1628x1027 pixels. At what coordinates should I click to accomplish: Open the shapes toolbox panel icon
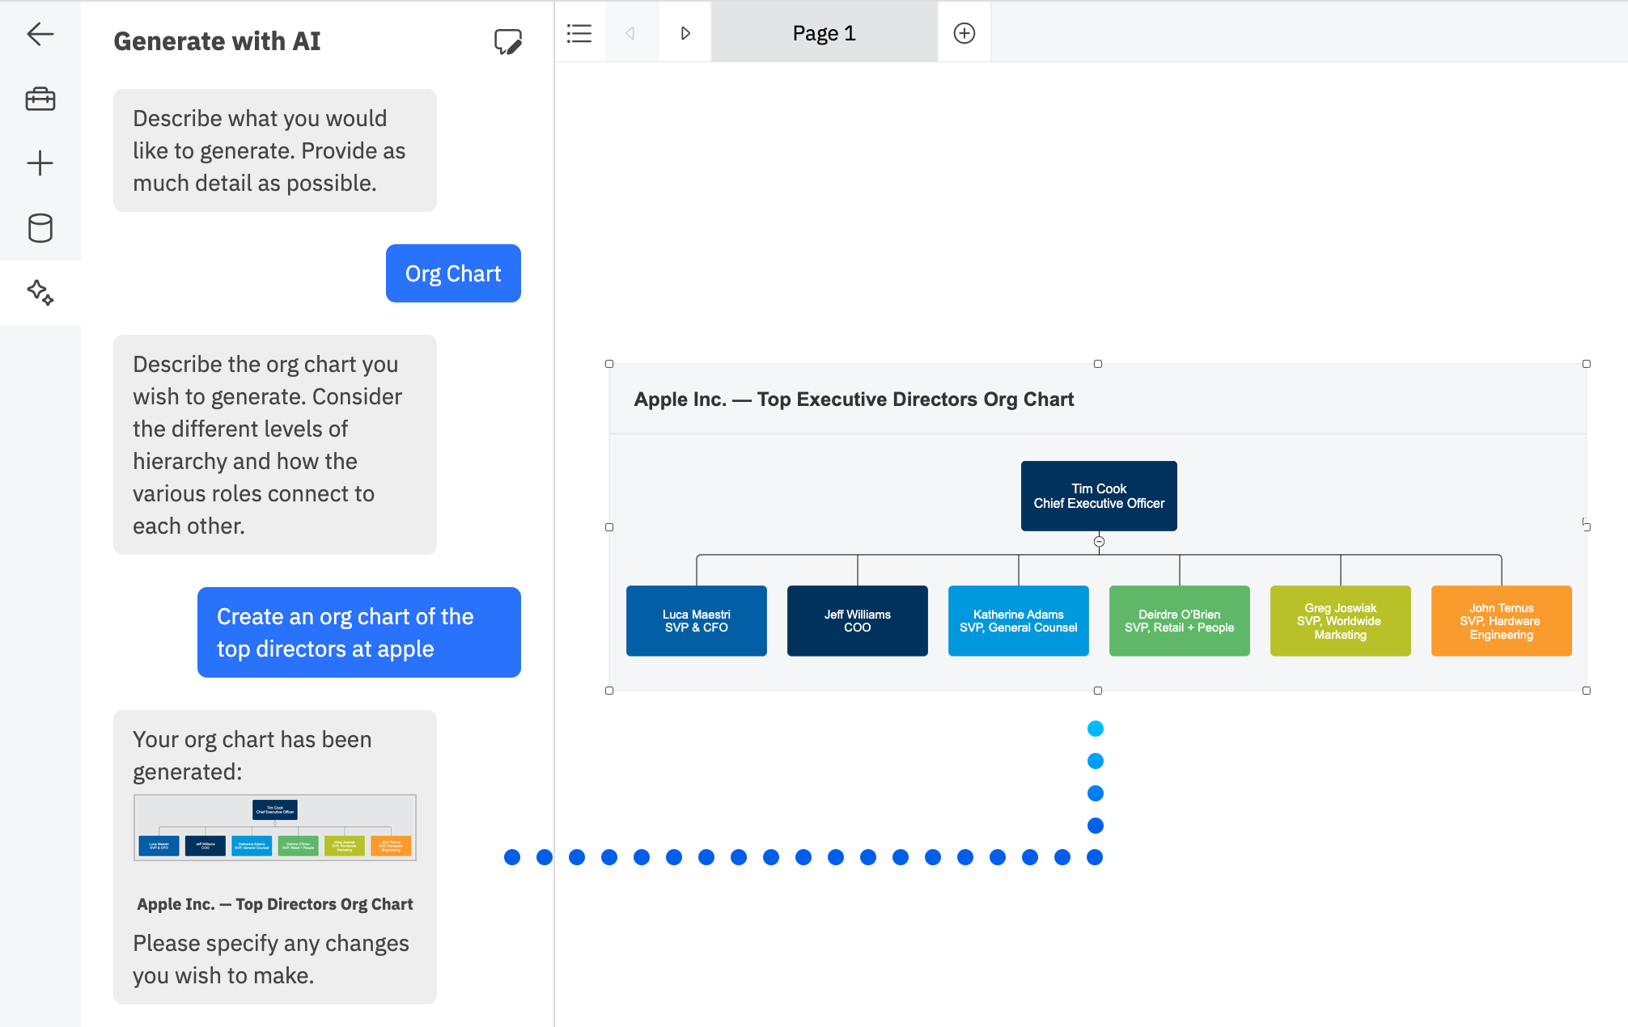pos(39,98)
